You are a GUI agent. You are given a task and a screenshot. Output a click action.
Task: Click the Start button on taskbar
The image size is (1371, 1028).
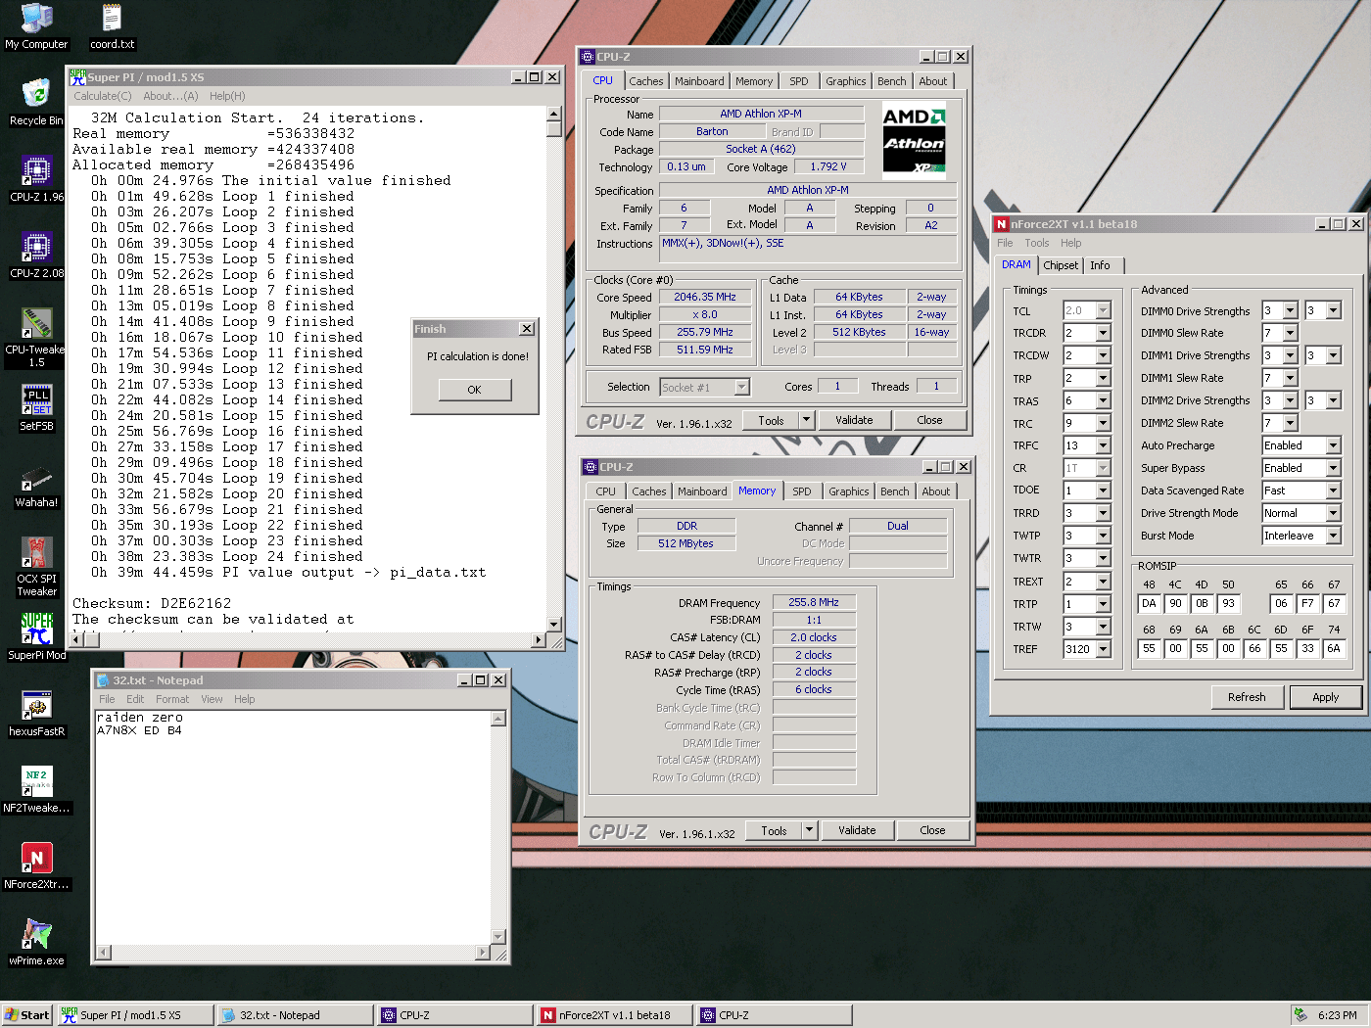pos(26,1015)
